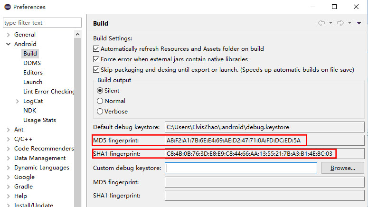Viewport: 368px width, 207px height.
Task: Click the Eclipse icon in title bar
Action: click(8, 7)
